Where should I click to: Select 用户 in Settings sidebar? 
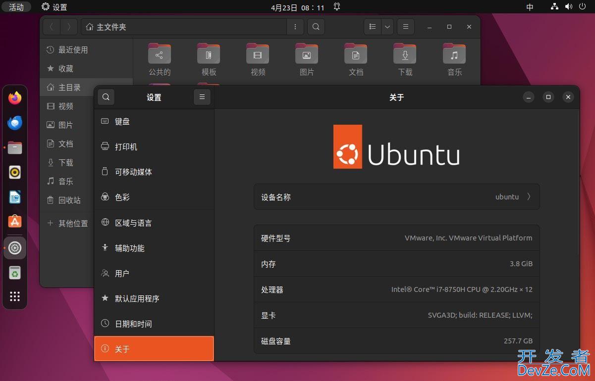click(154, 273)
